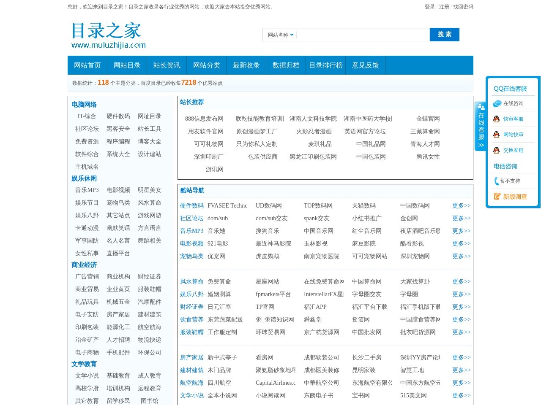This screenshot has width=541, height=405.
Task: Switch to the 网站目录 navigation tab
Action: (x=127, y=65)
